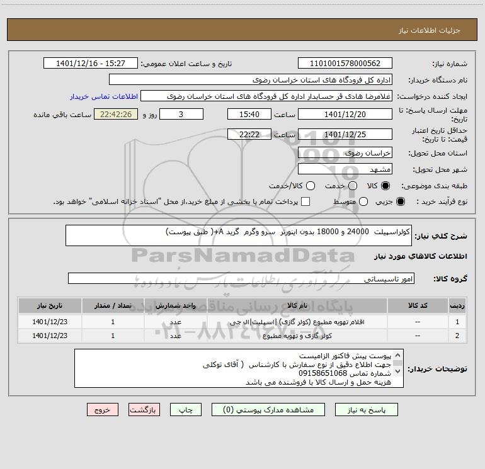Click the section heading اطلاعات کالاهای مورد نیاز
This screenshot has height=469, width=485.
[420, 256]
